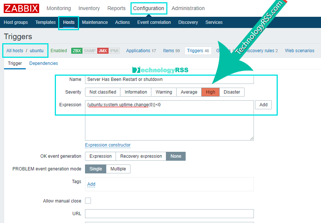Choose Recovery expression for OK event generation
The image size is (321, 223).
(141, 156)
